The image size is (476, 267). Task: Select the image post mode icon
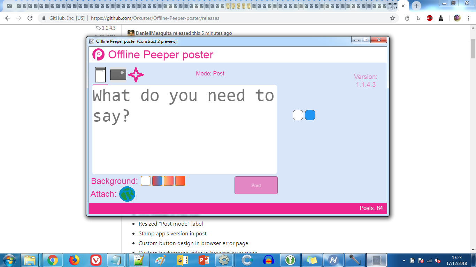pyautogui.click(x=118, y=74)
